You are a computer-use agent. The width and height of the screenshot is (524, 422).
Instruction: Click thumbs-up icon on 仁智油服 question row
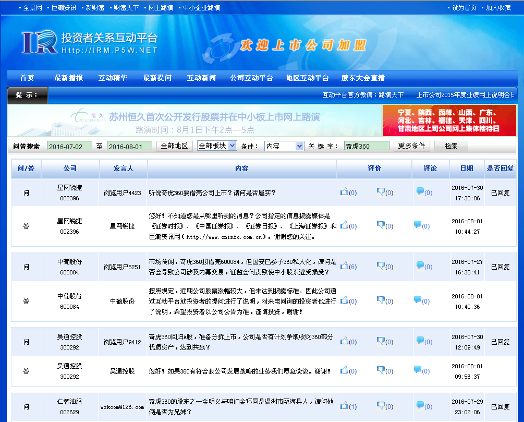pos(344,405)
